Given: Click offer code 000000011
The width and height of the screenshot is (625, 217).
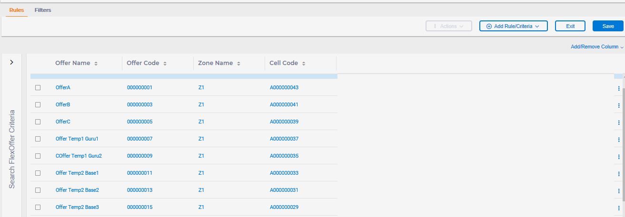Looking at the screenshot, I should [x=139, y=173].
